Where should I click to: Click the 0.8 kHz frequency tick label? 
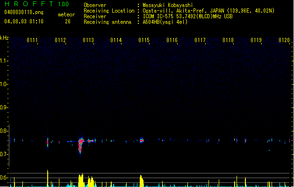tap(4, 131)
